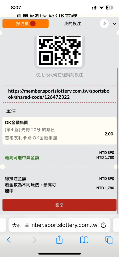This screenshot has width=119, height=257.
Task: Show open tabs with tabs icon
Action: (x=109, y=240)
